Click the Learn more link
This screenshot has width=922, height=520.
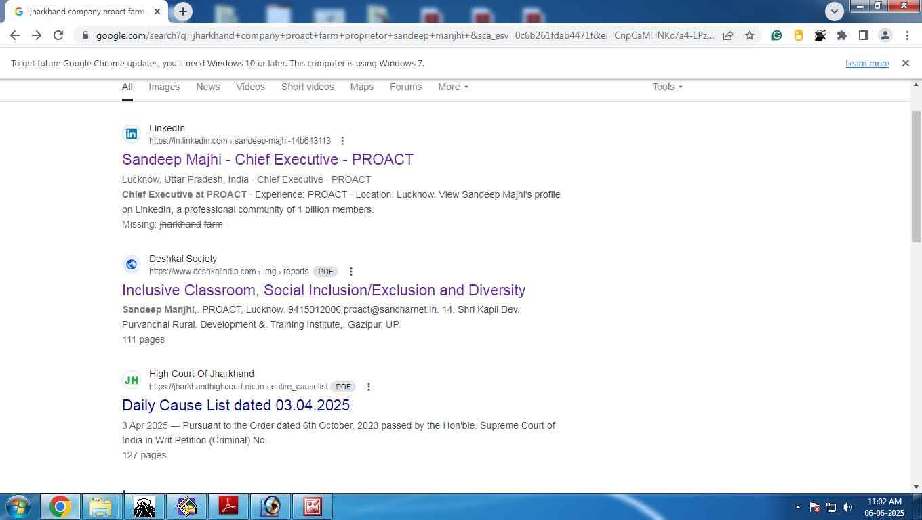(867, 64)
